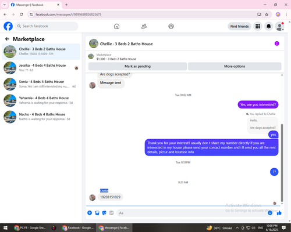
Task: Open the Home feed icon
Action: 116,26
